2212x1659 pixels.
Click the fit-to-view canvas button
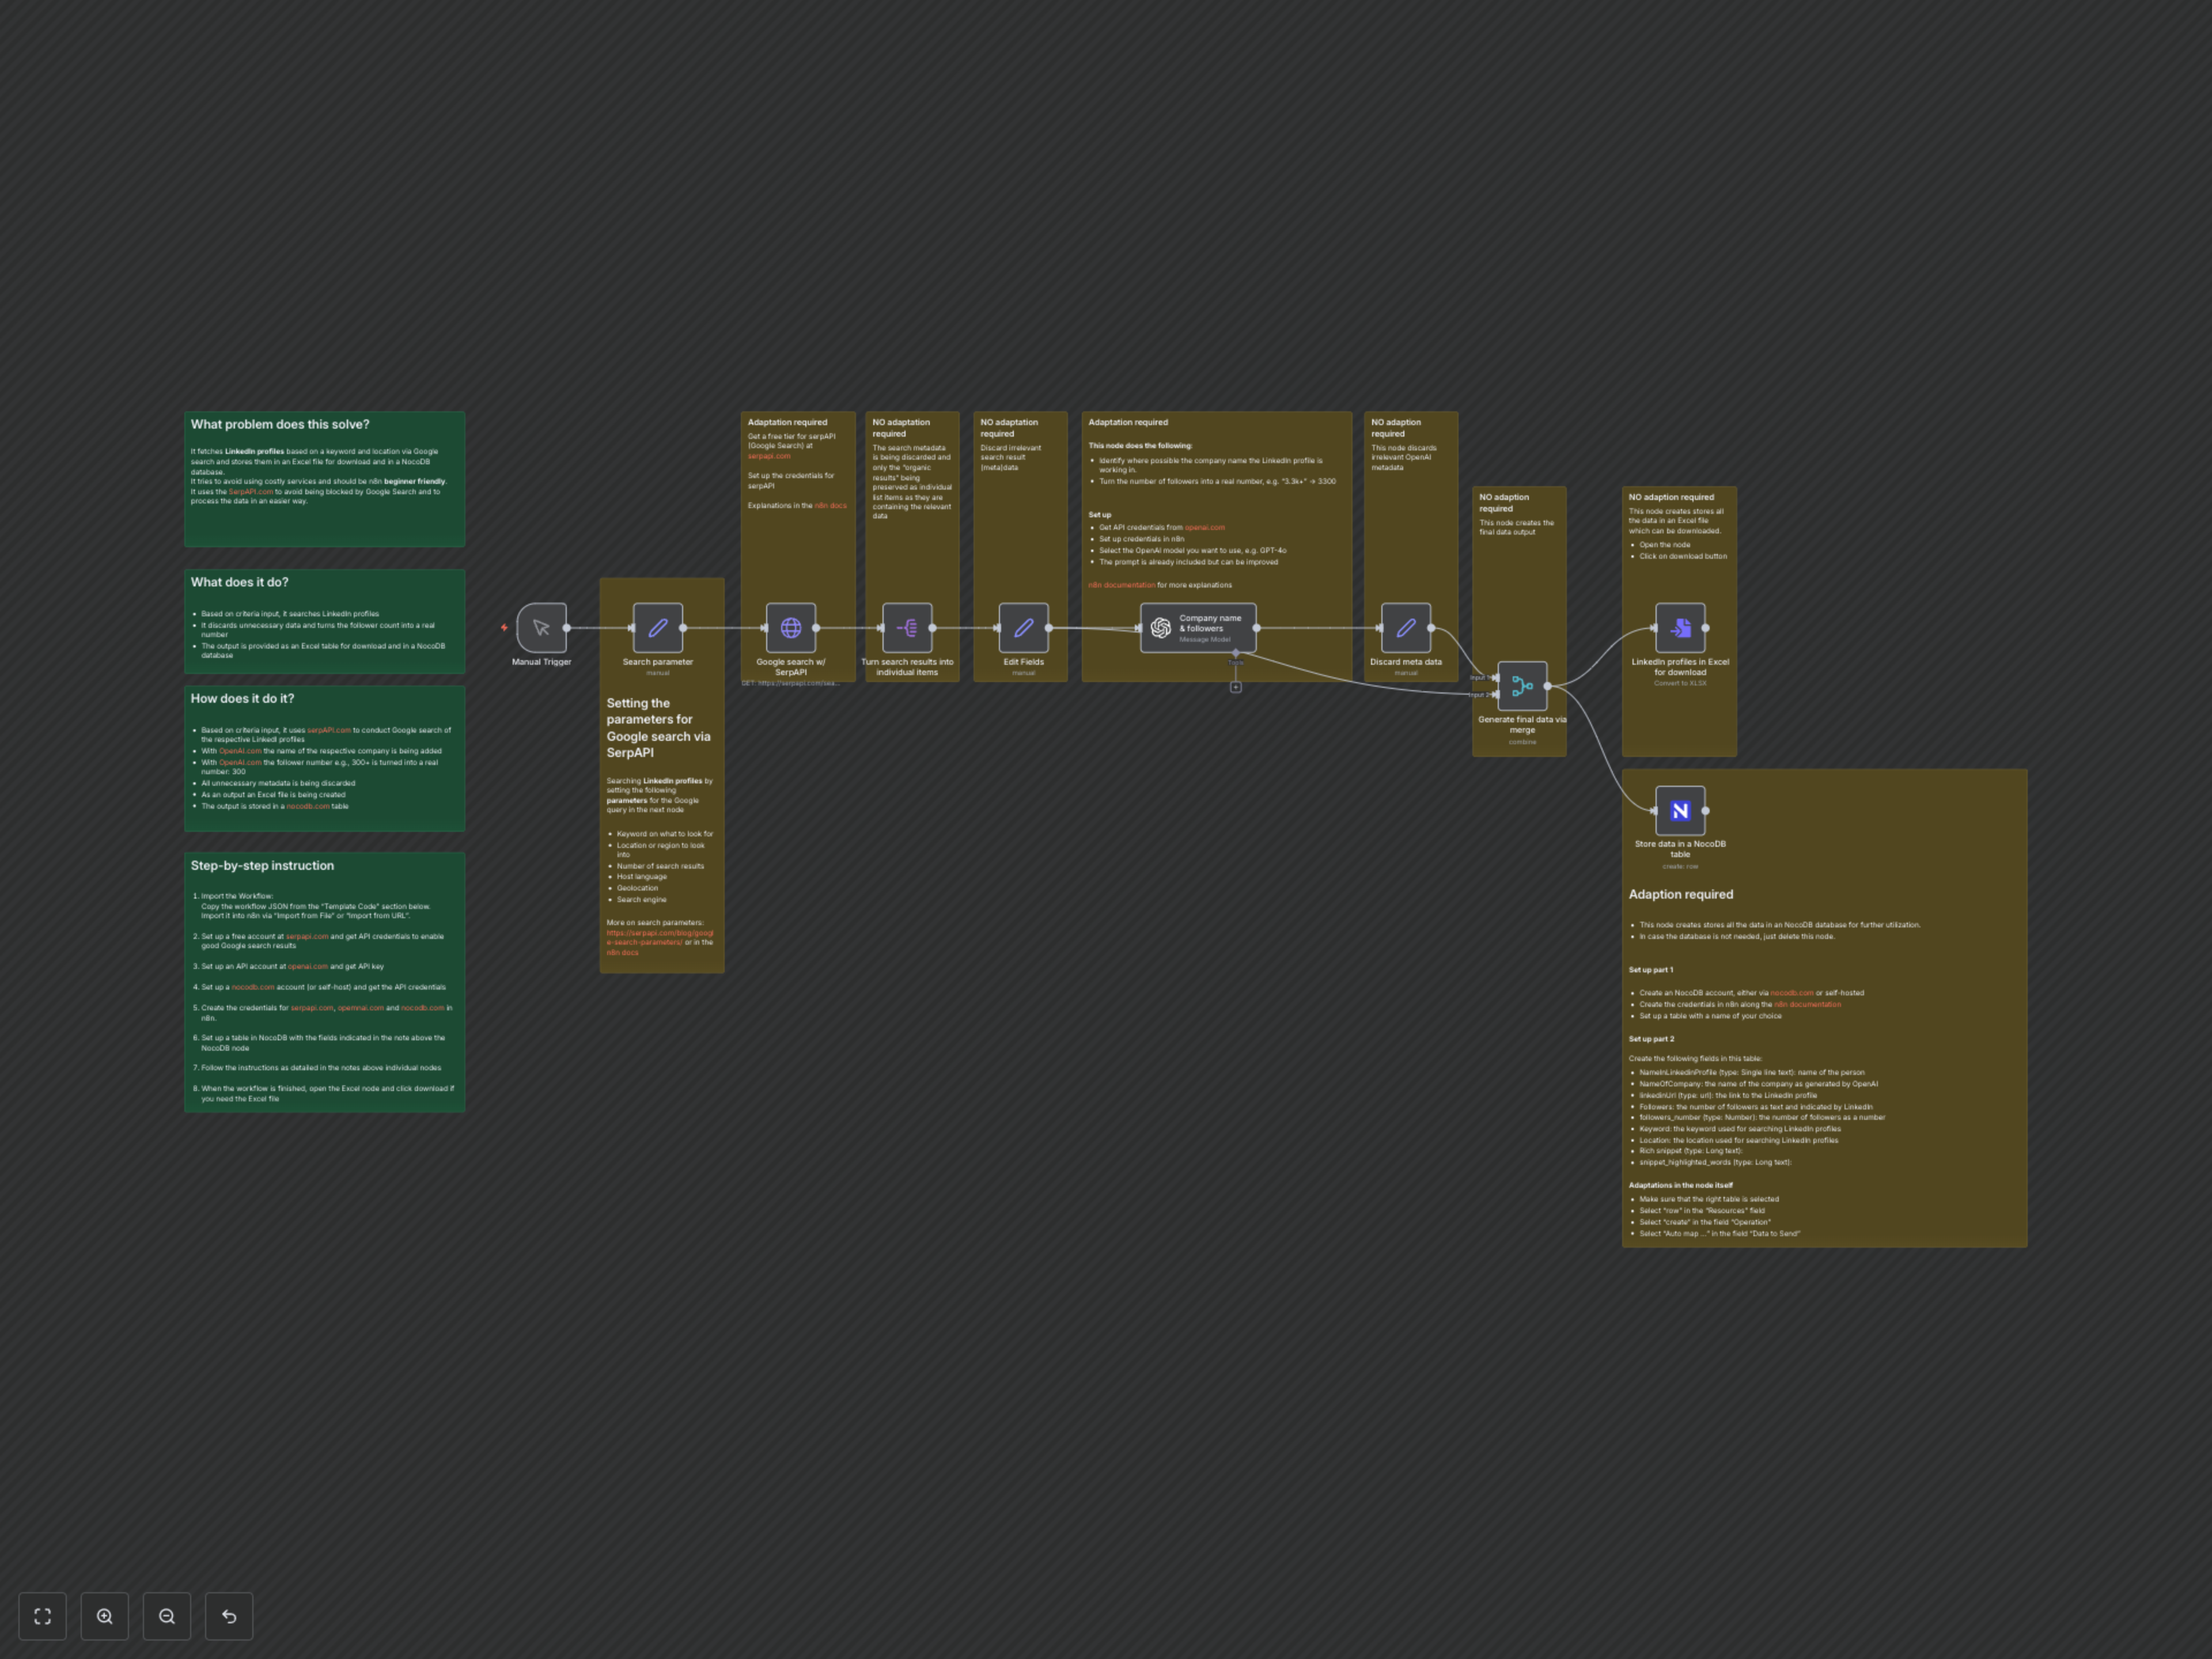point(43,1616)
